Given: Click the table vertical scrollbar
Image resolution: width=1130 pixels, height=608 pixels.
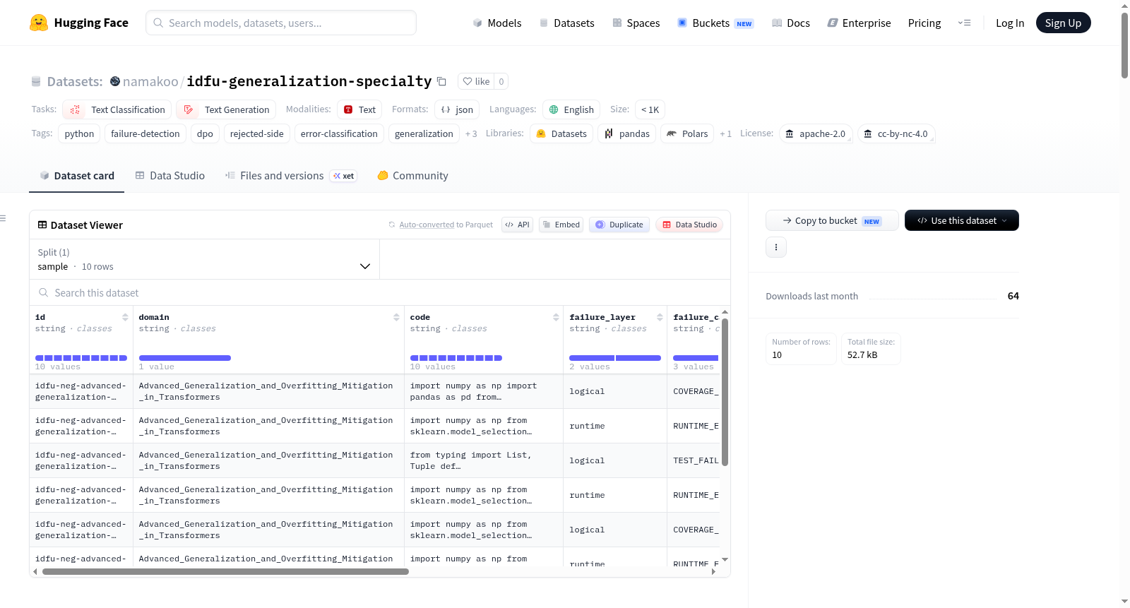Looking at the screenshot, I should pyautogui.click(x=725, y=392).
